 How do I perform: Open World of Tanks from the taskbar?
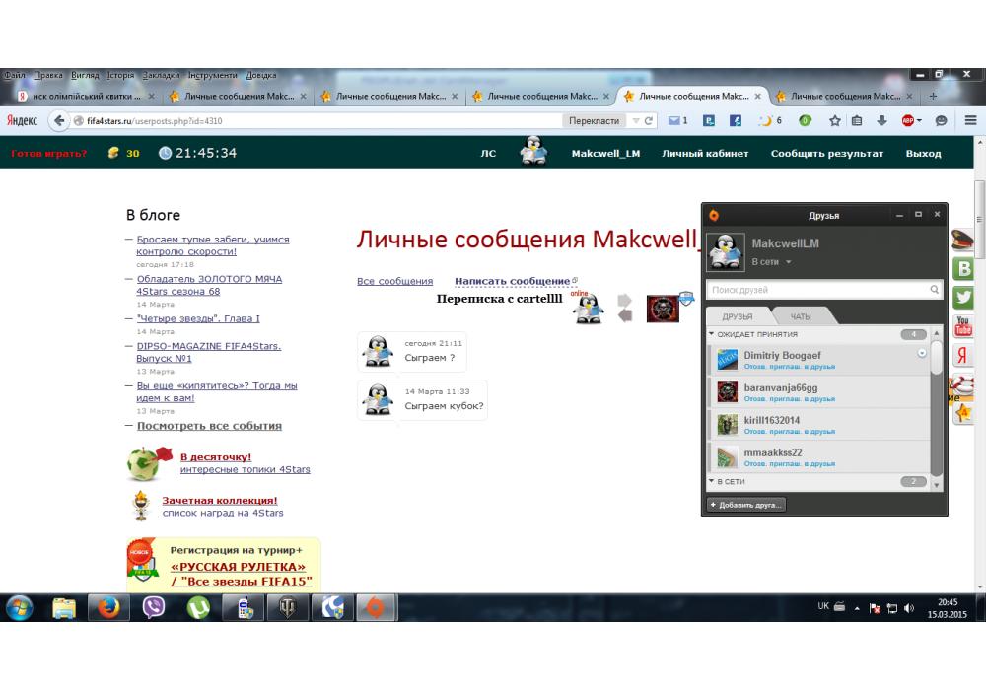click(288, 607)
